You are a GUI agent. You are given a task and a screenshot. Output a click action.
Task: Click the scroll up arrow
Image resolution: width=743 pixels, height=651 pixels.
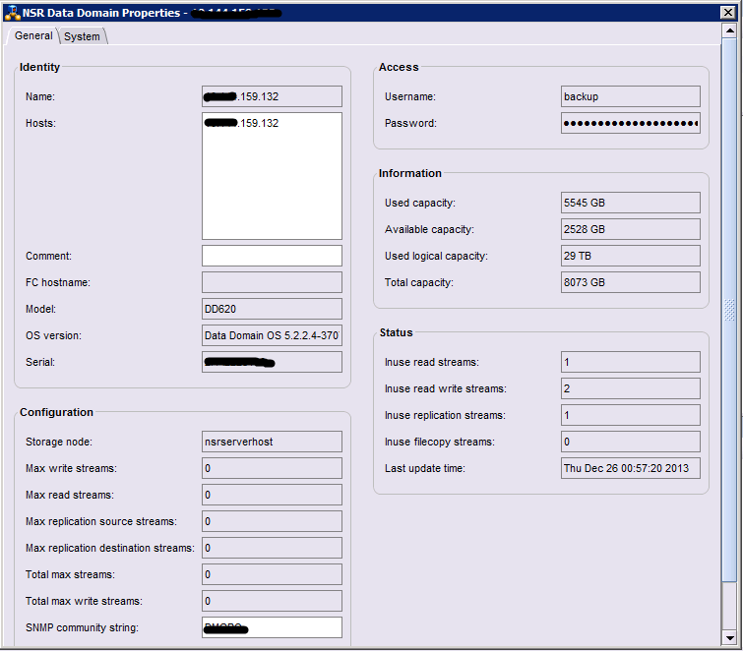728,31
